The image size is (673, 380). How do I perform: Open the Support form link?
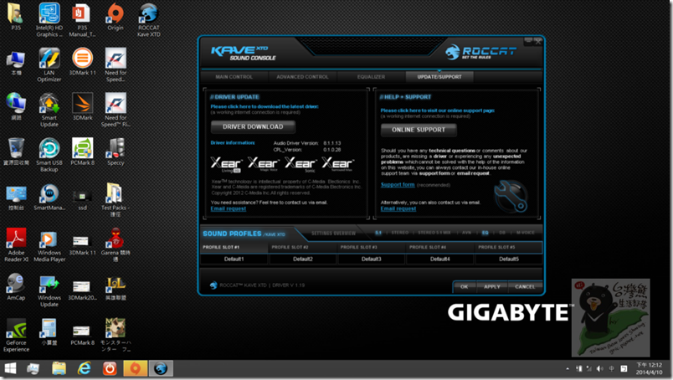click(x=398, y=185)
